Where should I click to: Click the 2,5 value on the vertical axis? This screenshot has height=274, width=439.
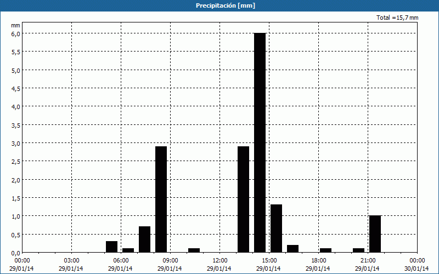[16, 162]
